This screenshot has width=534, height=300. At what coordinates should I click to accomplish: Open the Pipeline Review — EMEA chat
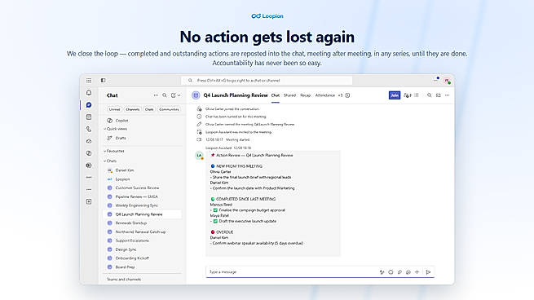point(143,196)
